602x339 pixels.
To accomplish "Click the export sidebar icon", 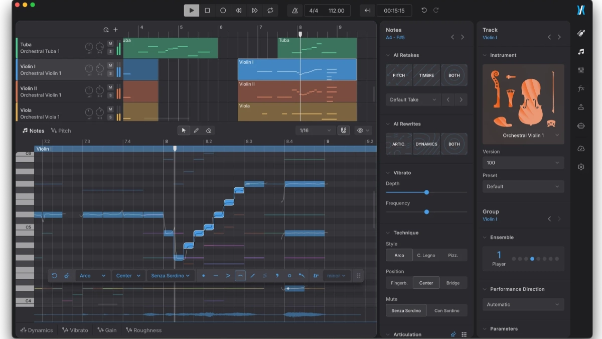I will point(581,107).
